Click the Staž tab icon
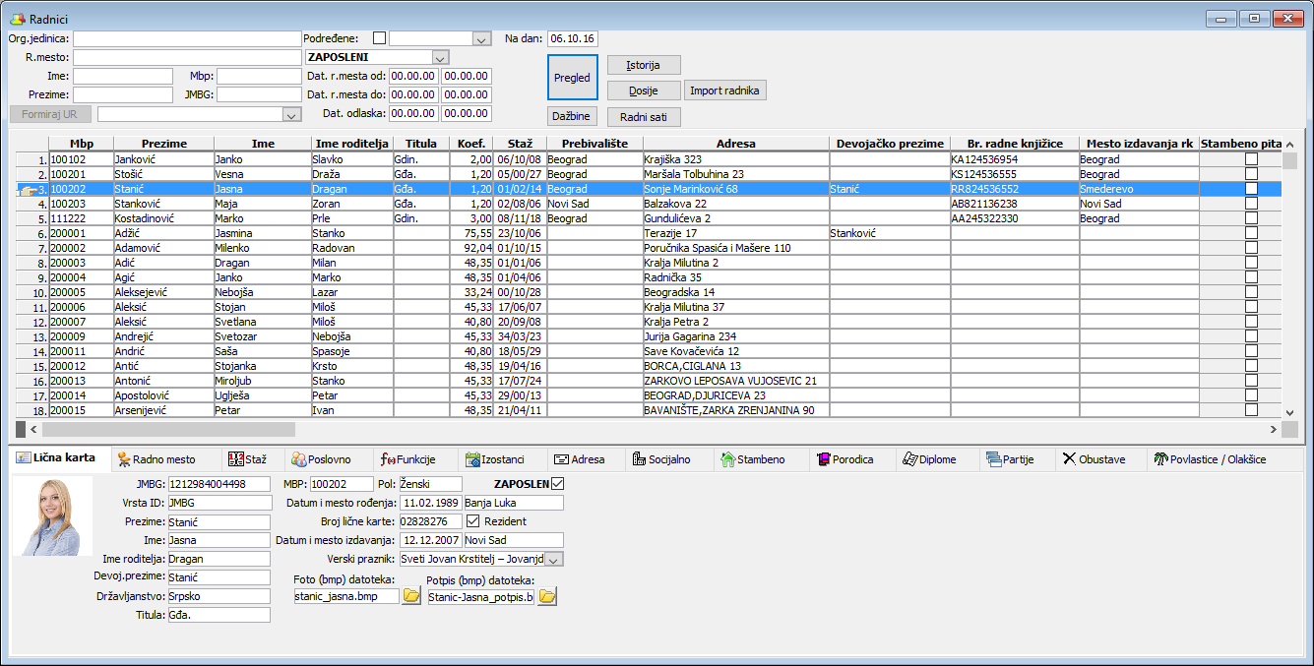This screenshot has height=666, width=1314. click(234, 459)
